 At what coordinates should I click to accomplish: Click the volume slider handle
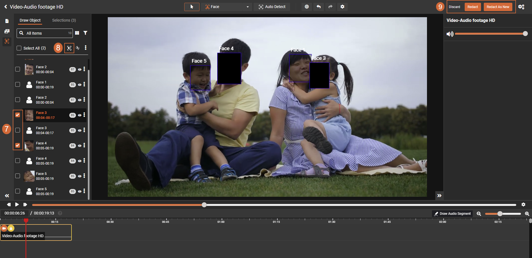click(525, 34)
